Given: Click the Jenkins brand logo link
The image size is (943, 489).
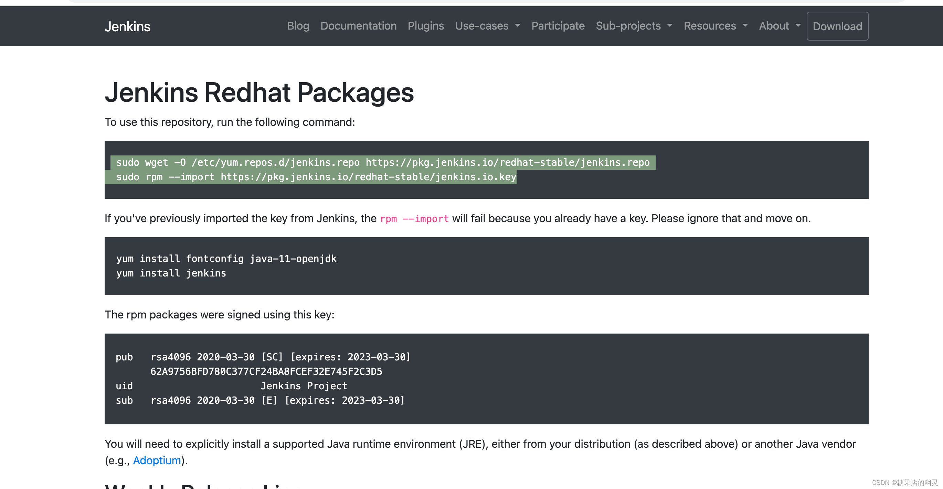Looking at the screenshot, I should [127, 26].
